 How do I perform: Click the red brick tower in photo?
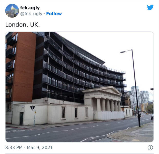pos(24,67)
